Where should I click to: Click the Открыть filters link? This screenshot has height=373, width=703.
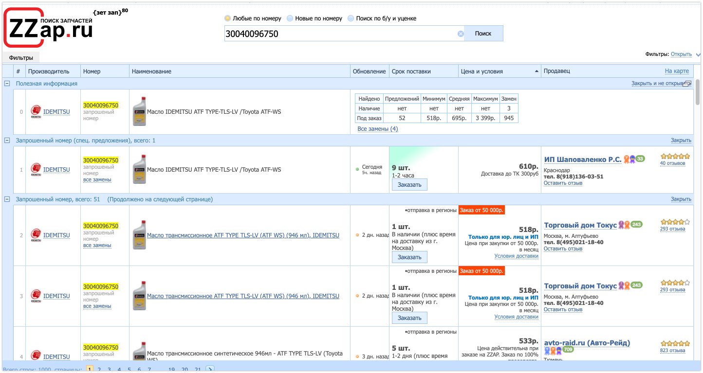point(681,54)
